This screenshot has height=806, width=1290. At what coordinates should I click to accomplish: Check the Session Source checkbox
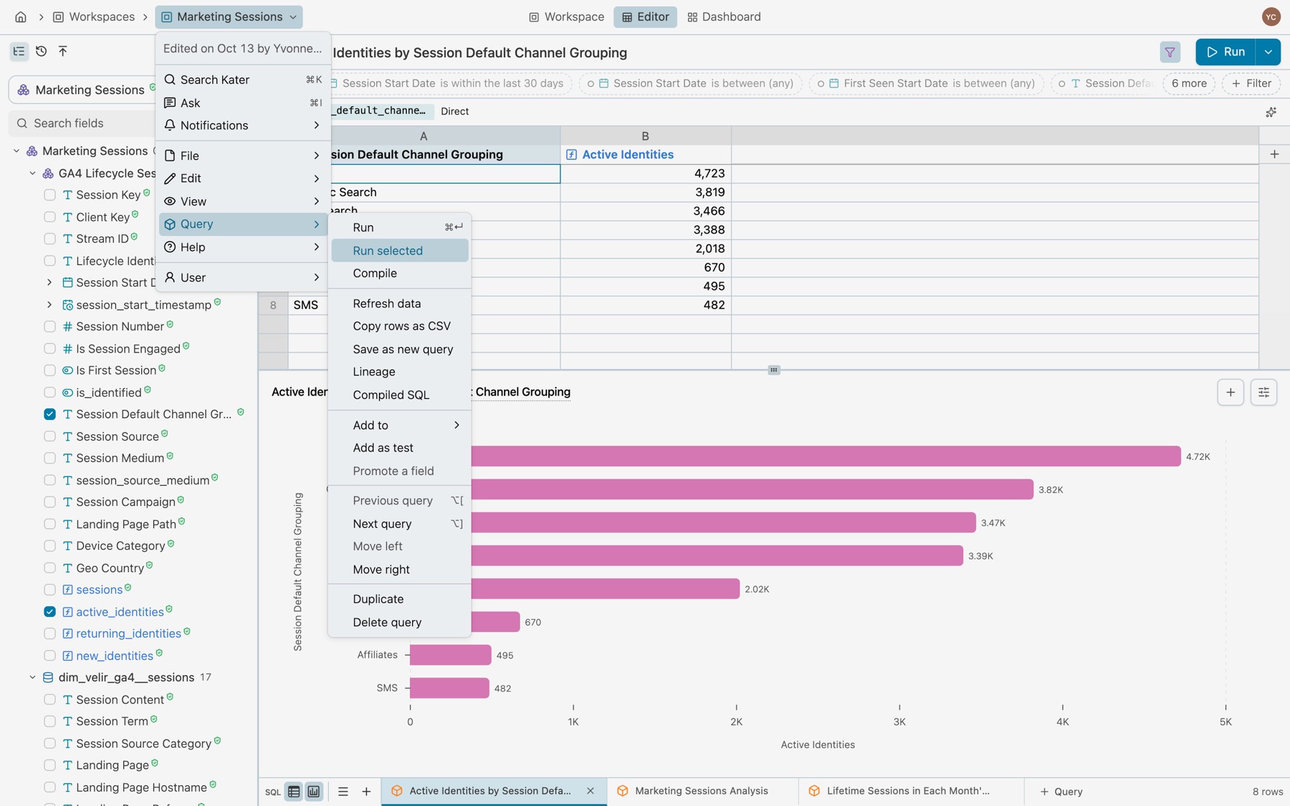pos(49,436)
